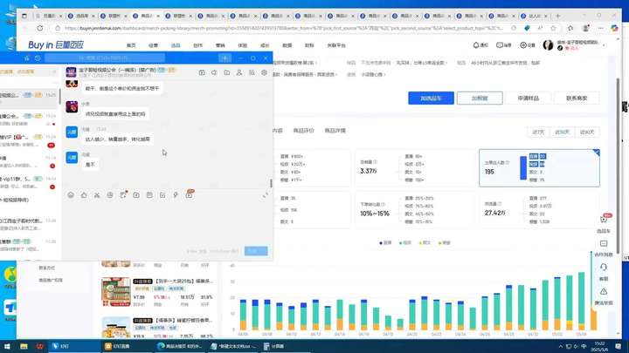Viewport: 629px width, 353px height.
Task: Click the scissors screenshot icon in chat toolbar
Action: tap(97, 195)
